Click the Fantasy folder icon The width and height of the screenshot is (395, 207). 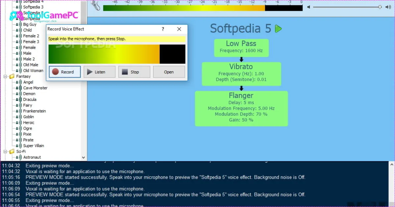click(x=12, y=77)
